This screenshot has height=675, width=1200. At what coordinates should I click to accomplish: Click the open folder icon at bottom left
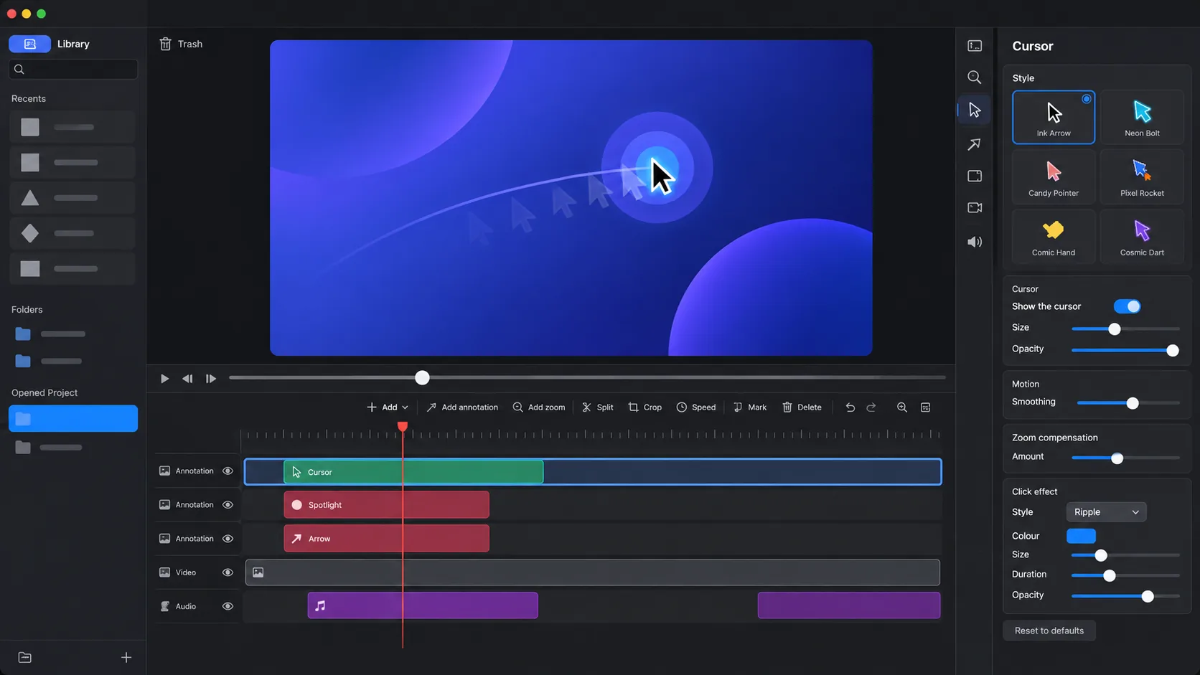click(x=25, y=658)
